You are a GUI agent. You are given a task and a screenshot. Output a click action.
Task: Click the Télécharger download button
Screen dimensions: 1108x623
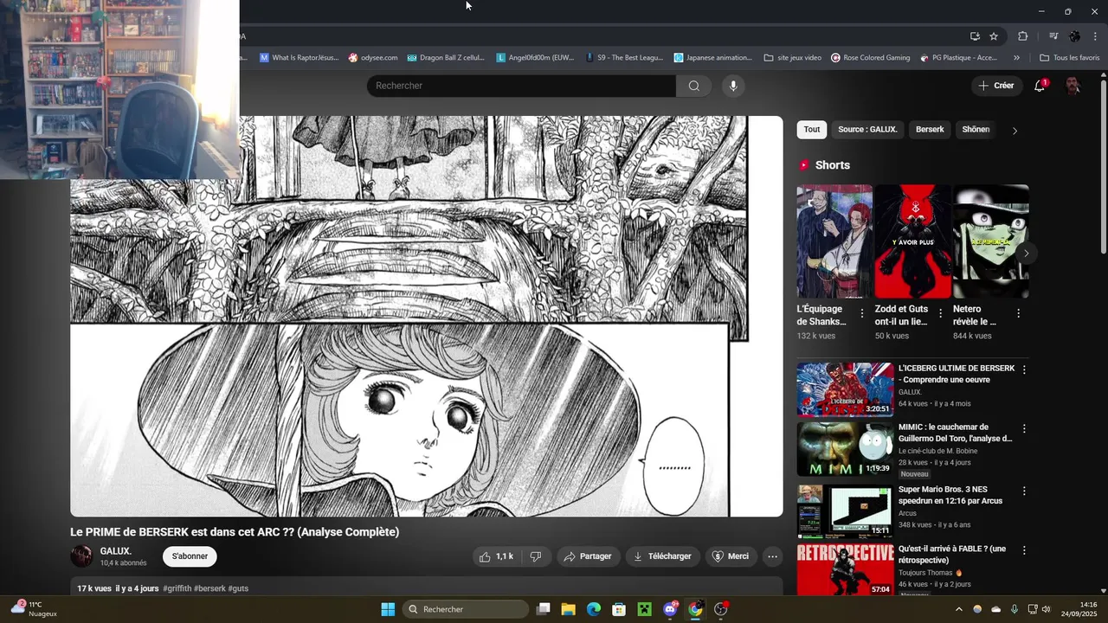(x=662, y=556)
